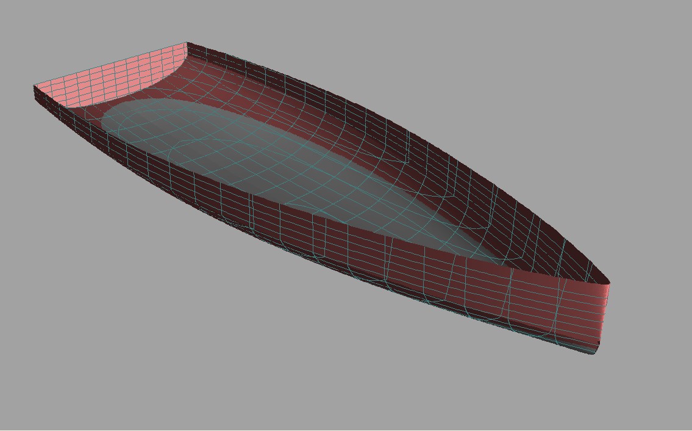
Task: Select the pointed bow tip of hull
Action: [609, 283]
